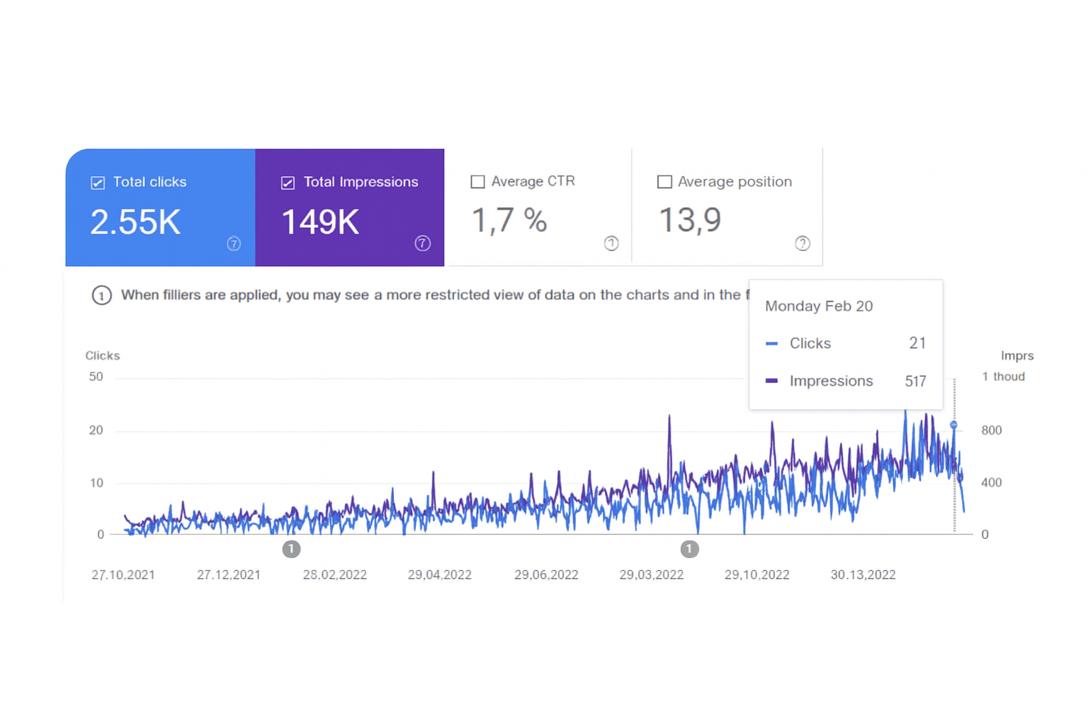The height and width of the screenshot is (725, 1088).
Task: Click the highlighted Feb 20 data point on chart
Action: 953,425
